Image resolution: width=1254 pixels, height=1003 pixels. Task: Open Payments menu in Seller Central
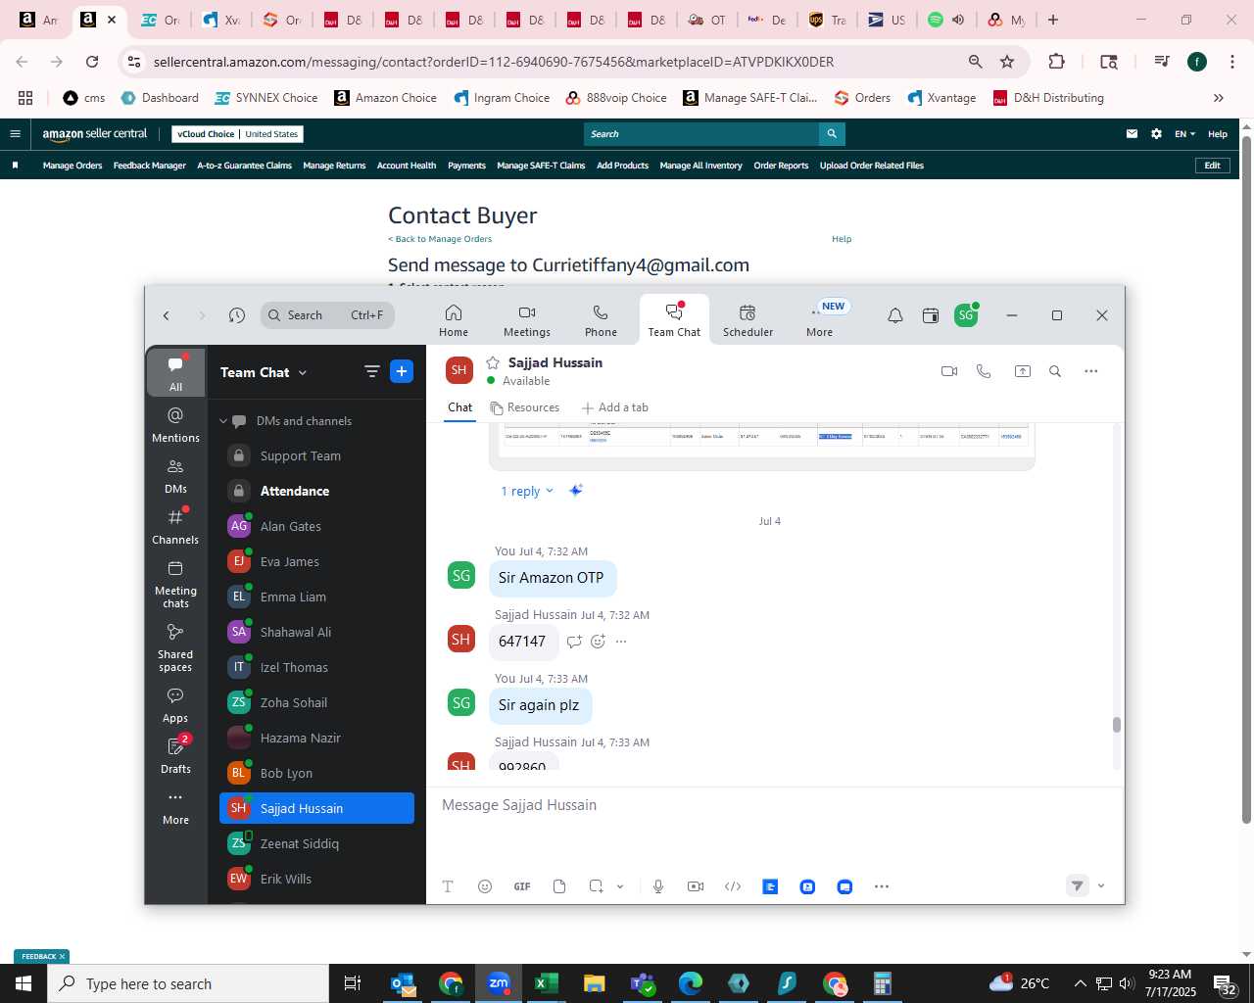(466, 166)
